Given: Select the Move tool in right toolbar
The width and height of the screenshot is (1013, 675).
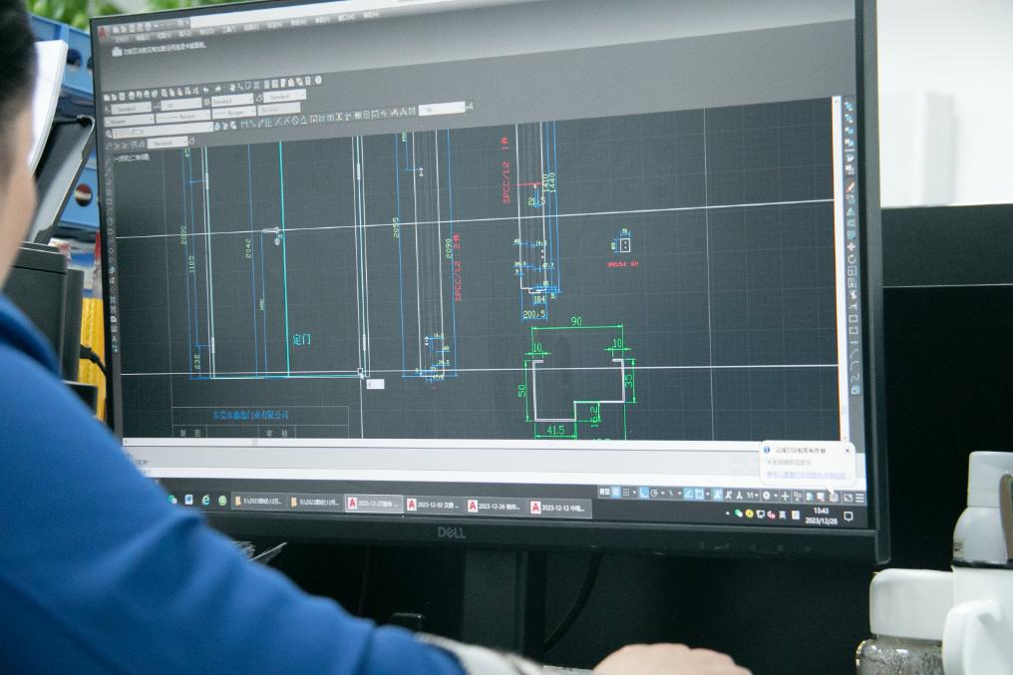Looking at the screenshot, I should coord(850,246).
